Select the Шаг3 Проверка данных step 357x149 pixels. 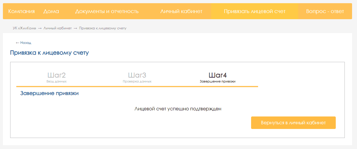pos(137,77)
